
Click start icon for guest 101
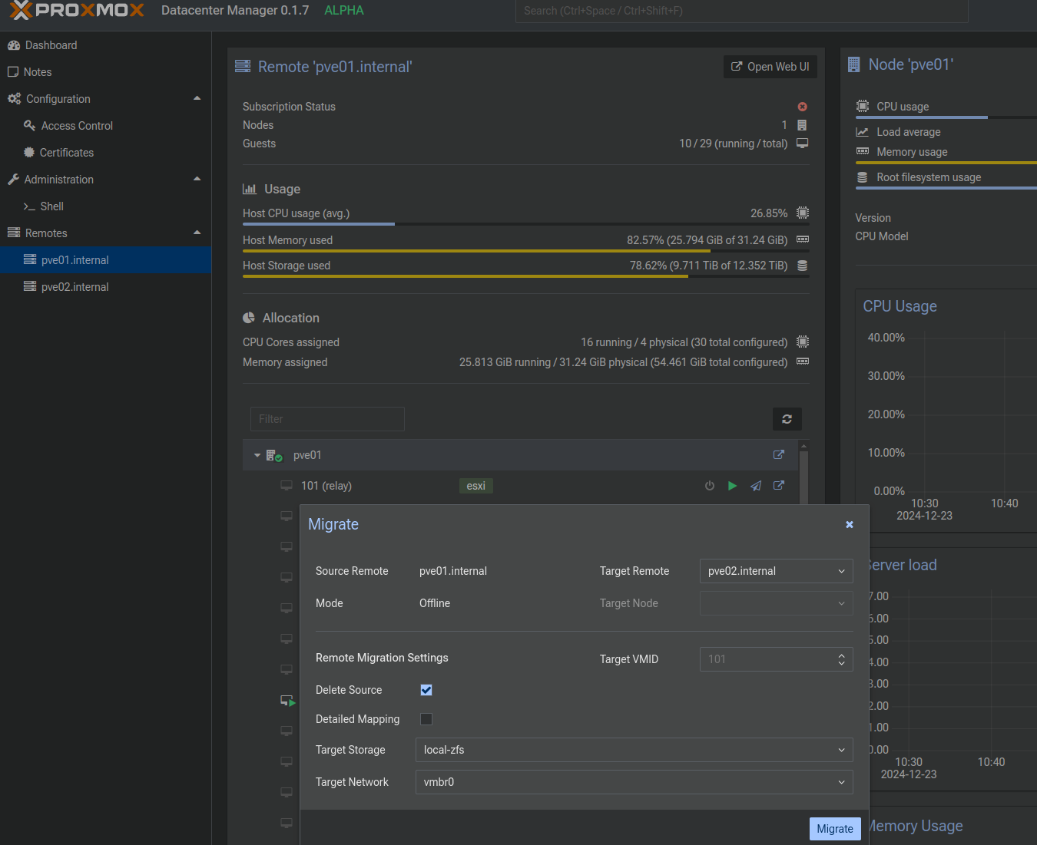733,486
